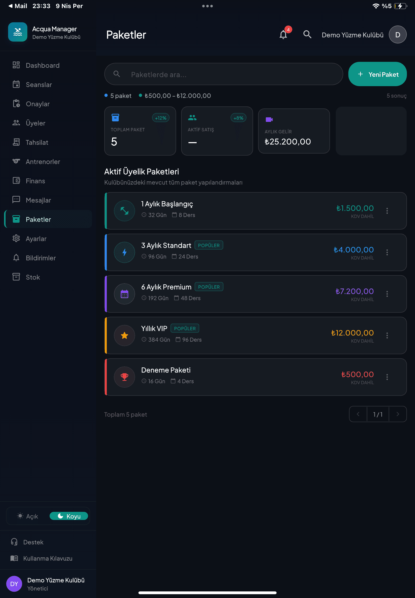This screenshot has height=598, width=415.
Task: Open the Aktif Satış stat card
Action: tap(217, 131)
